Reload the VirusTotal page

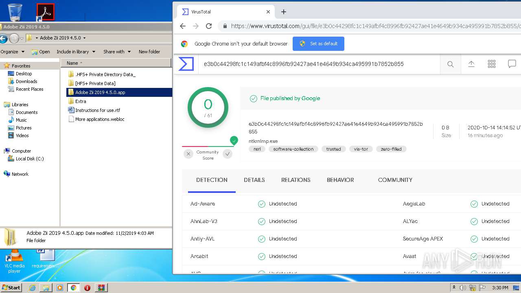(x=209, y=26)
